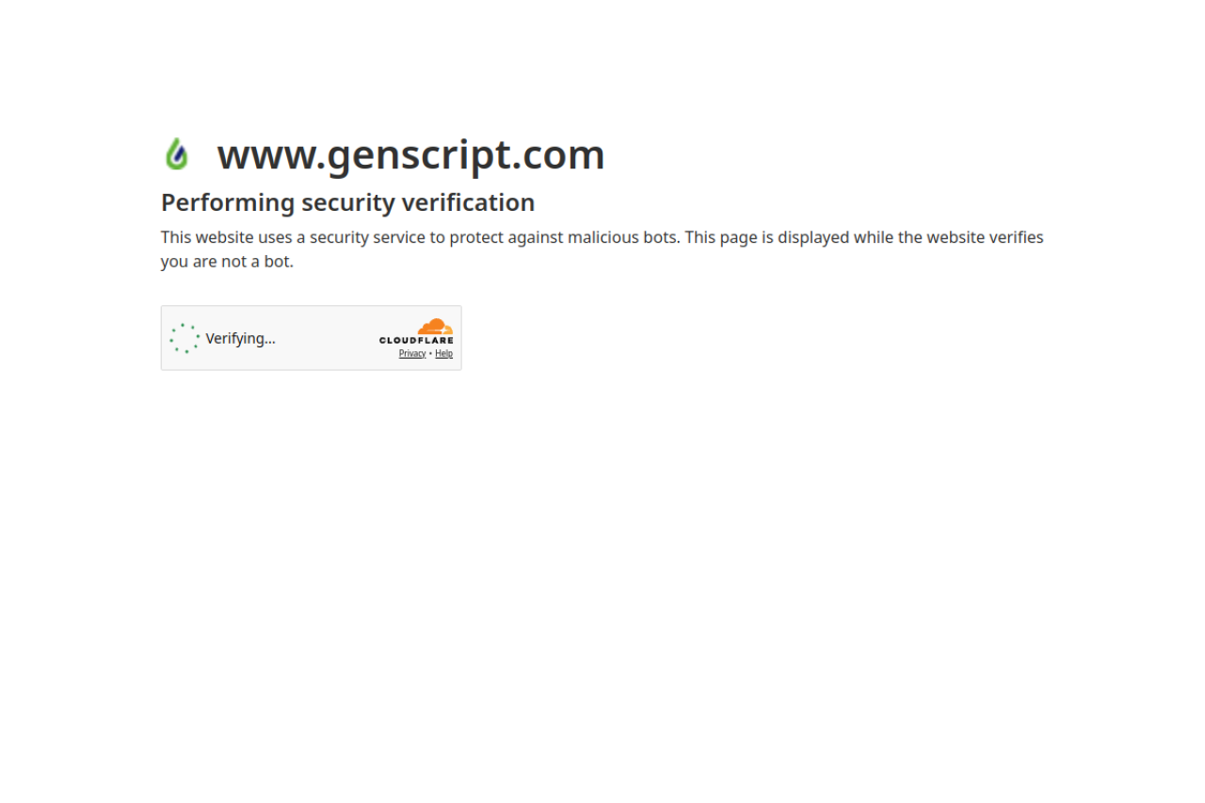
Task: Click the CLOUDFLARE wordmark text
Action: [416, 340]
